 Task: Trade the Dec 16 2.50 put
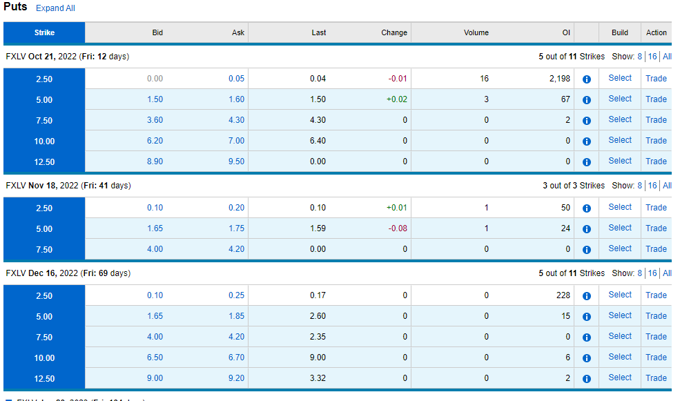click(656, 295)
